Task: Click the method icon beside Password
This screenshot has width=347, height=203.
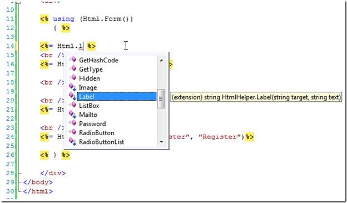Action: pos(73,123)
